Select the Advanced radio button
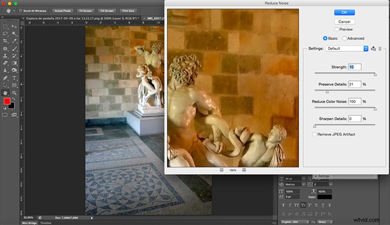Image resolution: width=390 pixels, height=225 pixels. point(344,38)
